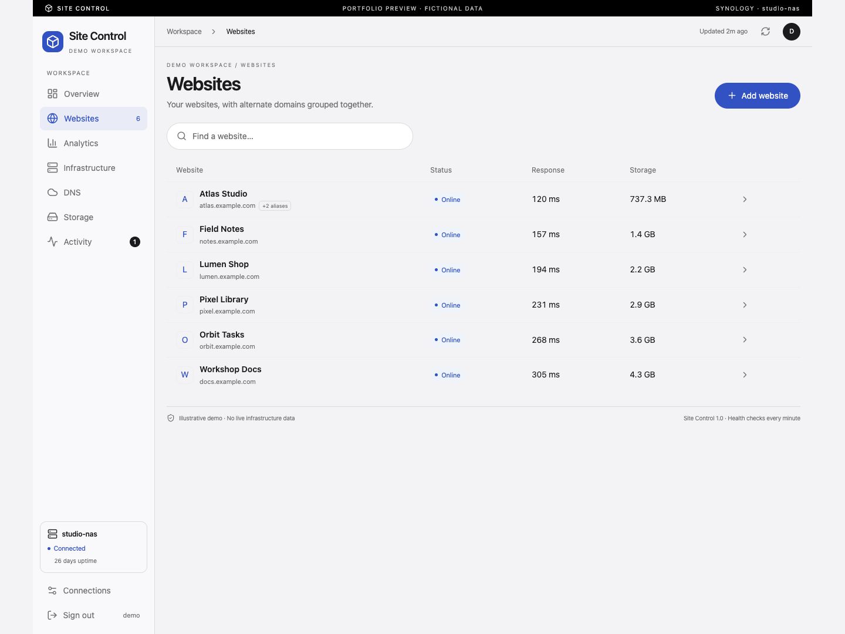Image resolution: width=845 pixels, height=634 pixels.
Task: Click the DNS cloud icon
Action: 52,193
